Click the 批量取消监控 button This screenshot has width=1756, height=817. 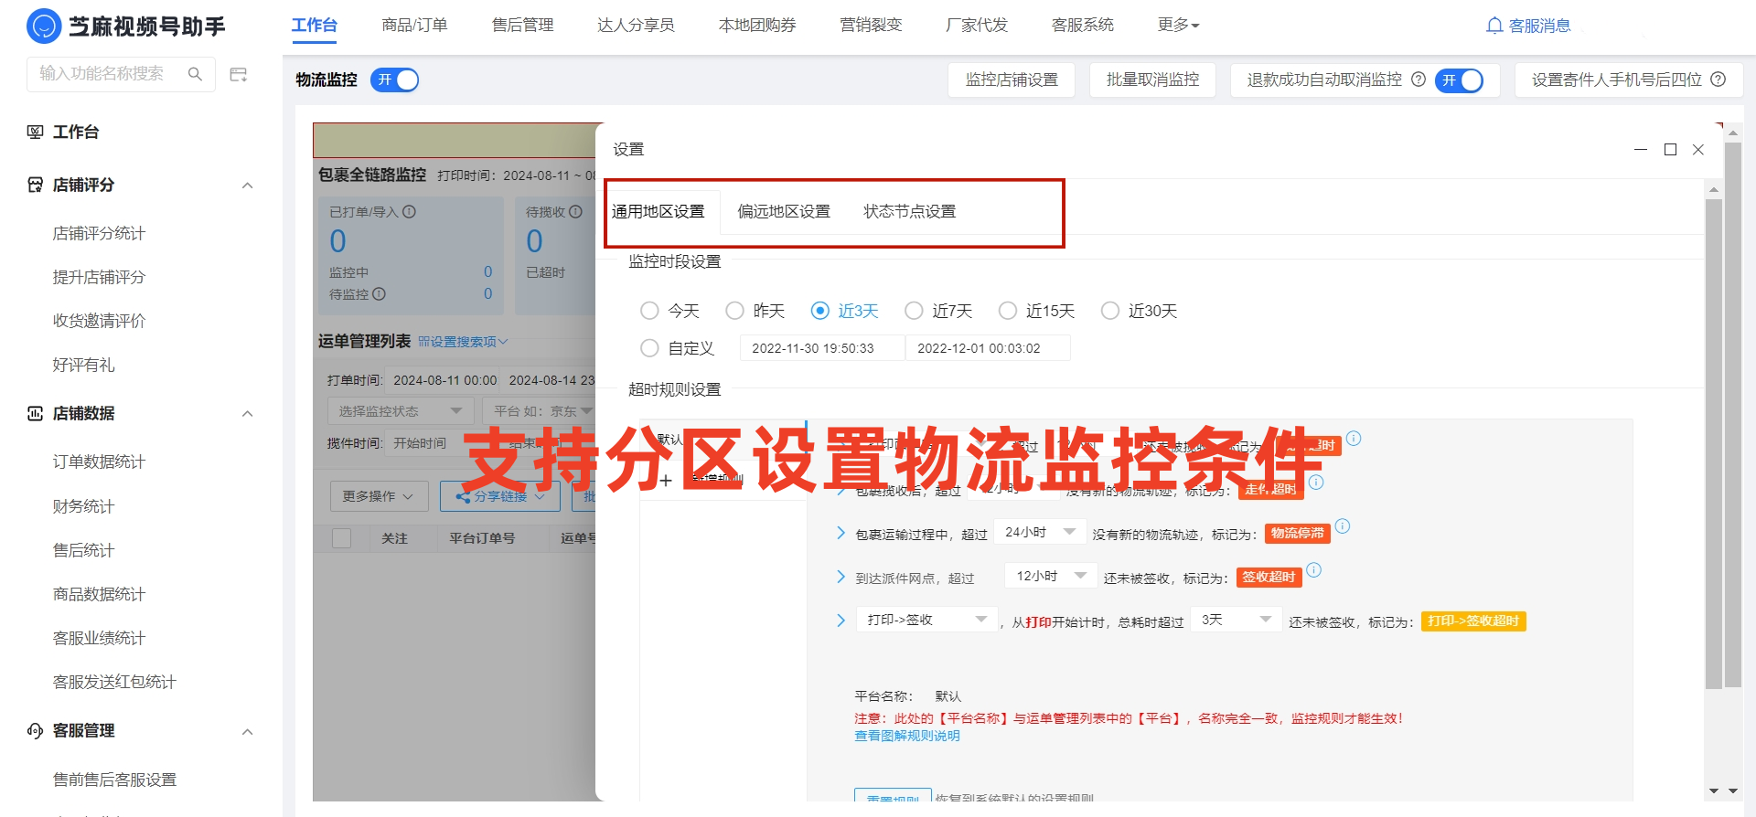pyautogui.click(x=1152, y=80)
